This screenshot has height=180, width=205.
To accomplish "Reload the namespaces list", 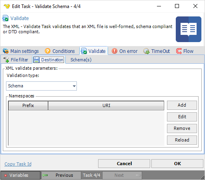I will [182, 140].
